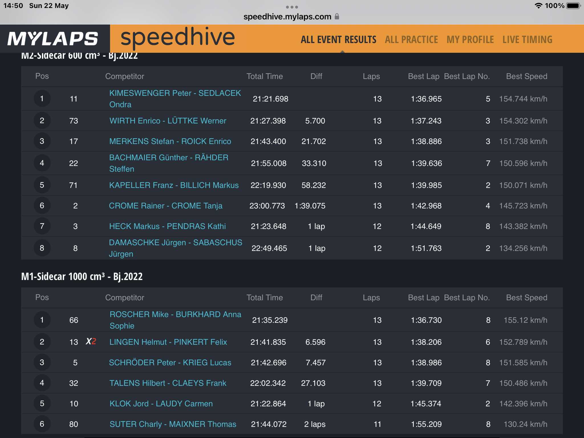This screenshot has width=584, height=438.
Task: Click total time 21:21.698
Action: pyautogui.click(x=270, y=99)
